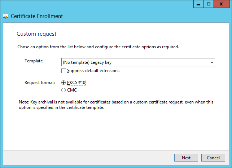Minimize the Certificate Enrollment window
This screenshot has height=168, width=232.
[198, 4]
